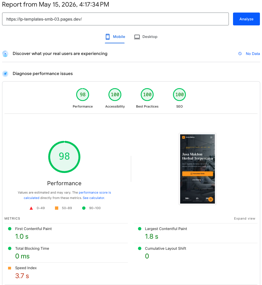Click the orange square 50–89 legend icon

pos(56,208)
